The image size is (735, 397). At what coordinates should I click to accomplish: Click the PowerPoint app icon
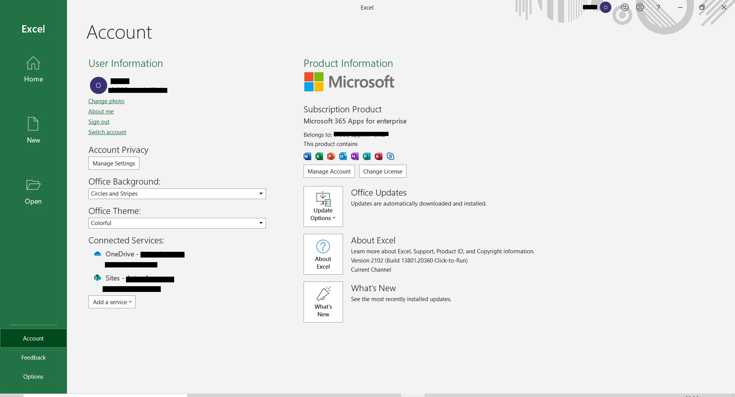[x=331, y=156]
